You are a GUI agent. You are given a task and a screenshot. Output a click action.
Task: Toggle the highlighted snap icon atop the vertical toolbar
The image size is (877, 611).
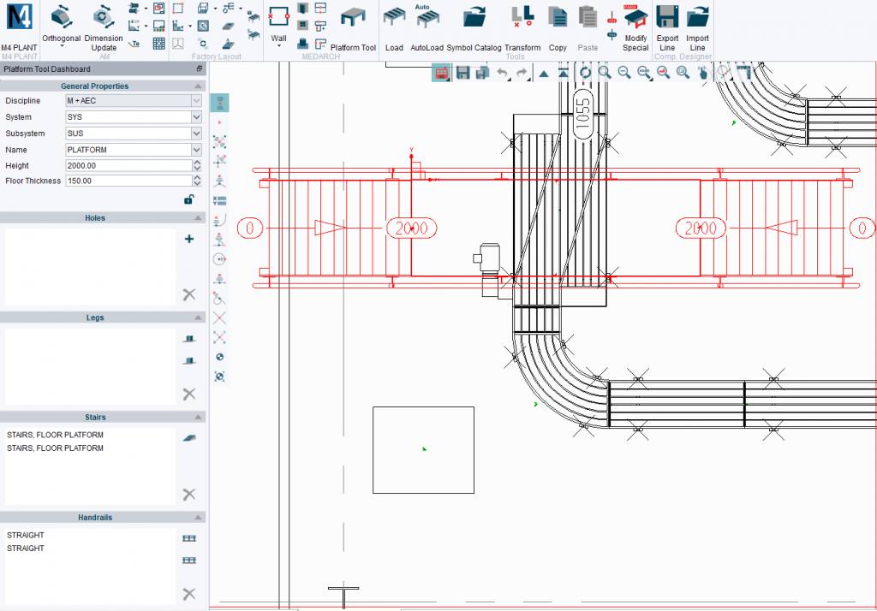(219, 101)
